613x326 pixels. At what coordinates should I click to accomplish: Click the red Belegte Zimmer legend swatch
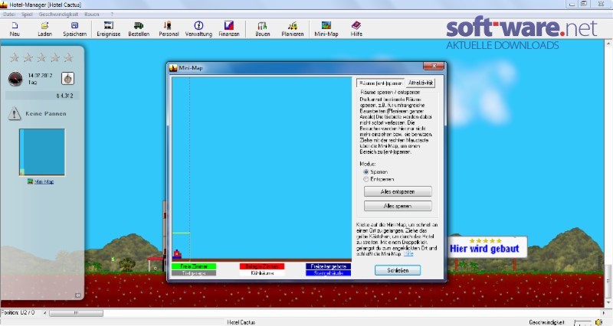click(261, 266)
